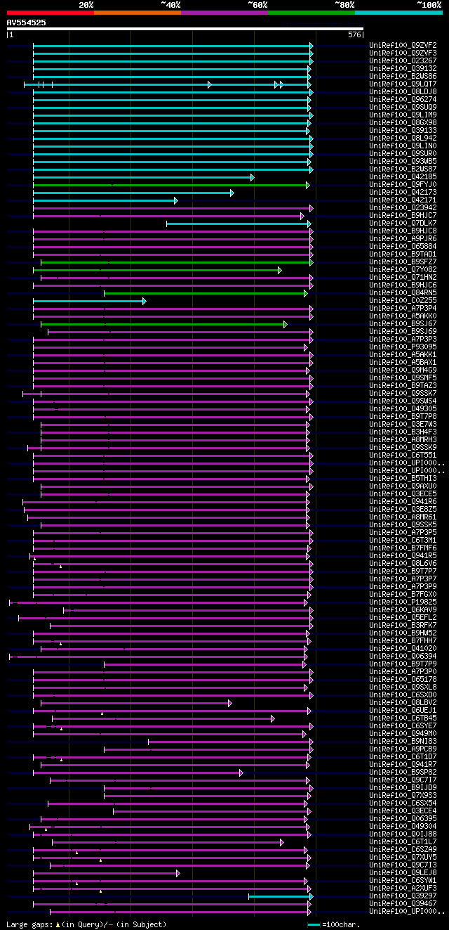Click the cyan ~100% legend color bar

[398, 13]
